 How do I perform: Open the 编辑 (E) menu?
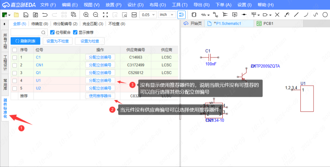coord(70,5)
